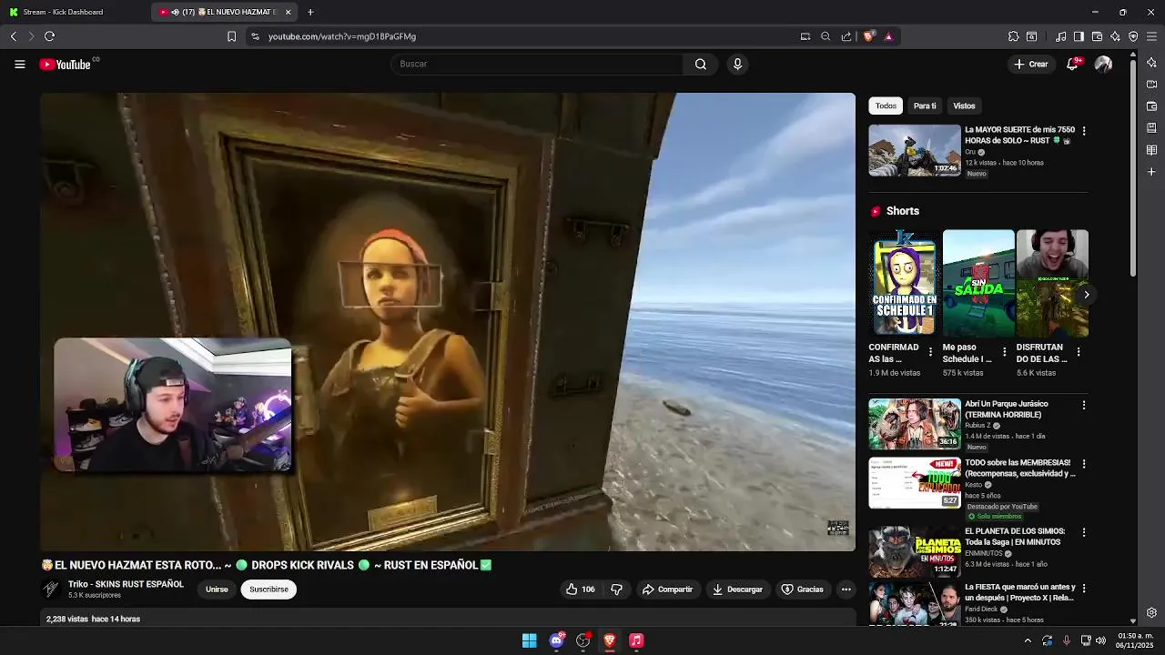Click the search magnifier button
Screen dimensions: 1165x655
(700, 64)
